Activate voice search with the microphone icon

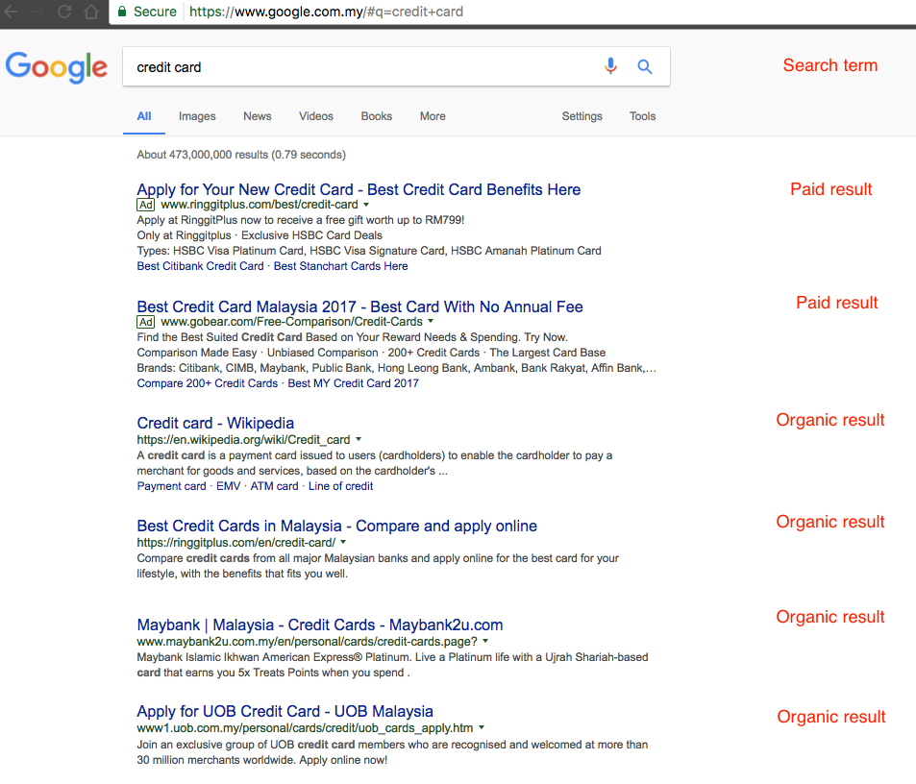(x=610, y=66)
